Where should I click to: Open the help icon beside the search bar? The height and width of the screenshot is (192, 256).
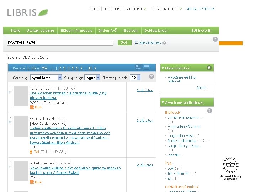click(215, 39)
